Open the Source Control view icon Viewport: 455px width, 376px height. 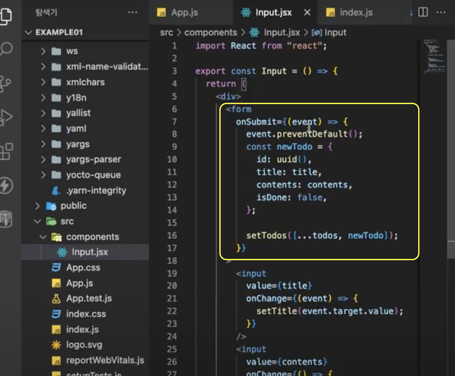(x=5, y=84)
